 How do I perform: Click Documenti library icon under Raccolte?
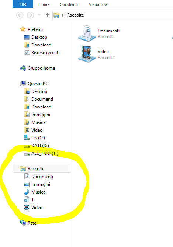[27, 176]
